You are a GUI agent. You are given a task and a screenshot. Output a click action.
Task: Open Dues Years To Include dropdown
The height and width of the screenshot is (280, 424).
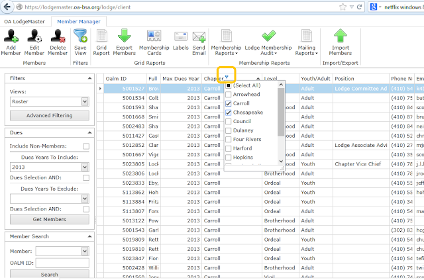coord(85,167)
